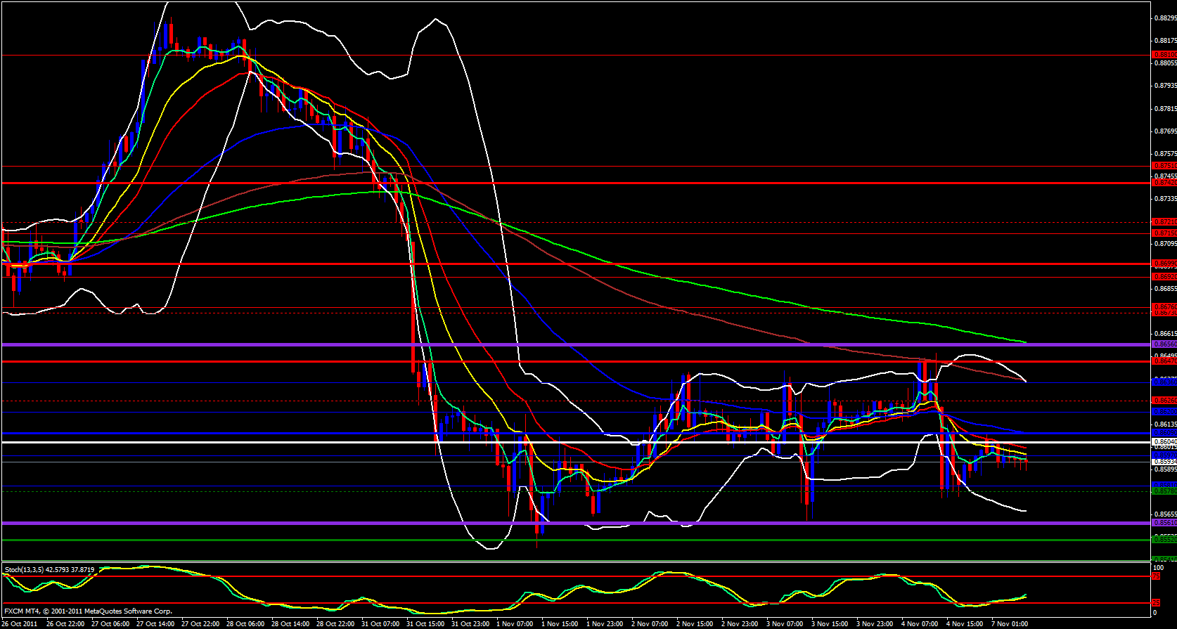
Task: Select the green 0.85520 price label
Action: click(1164, 539)
